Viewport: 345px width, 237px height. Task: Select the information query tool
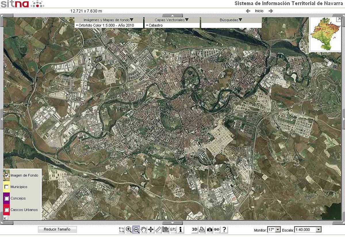click(x=181, y=229)
